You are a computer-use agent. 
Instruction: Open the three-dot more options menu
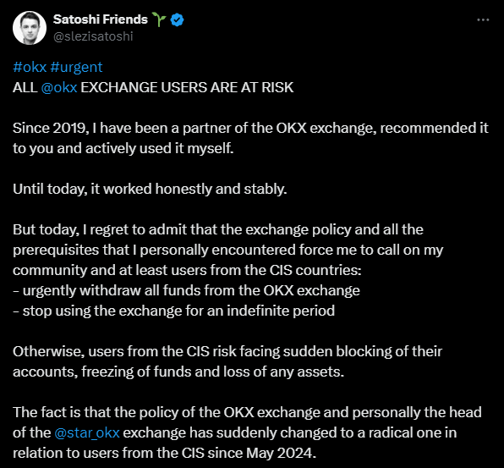coord(483,20)
